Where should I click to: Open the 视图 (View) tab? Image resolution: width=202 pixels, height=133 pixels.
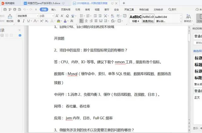click(x=97, y=9)
